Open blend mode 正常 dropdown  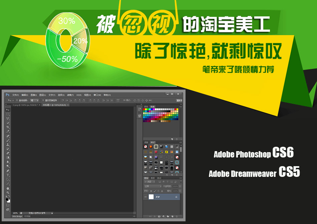tap(152, 186)
